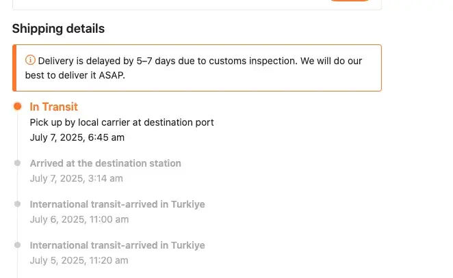Select the July 5 transit timeline dot

coord(17,245)
